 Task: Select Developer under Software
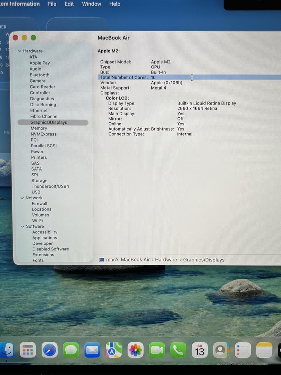(x=43, y=243)
